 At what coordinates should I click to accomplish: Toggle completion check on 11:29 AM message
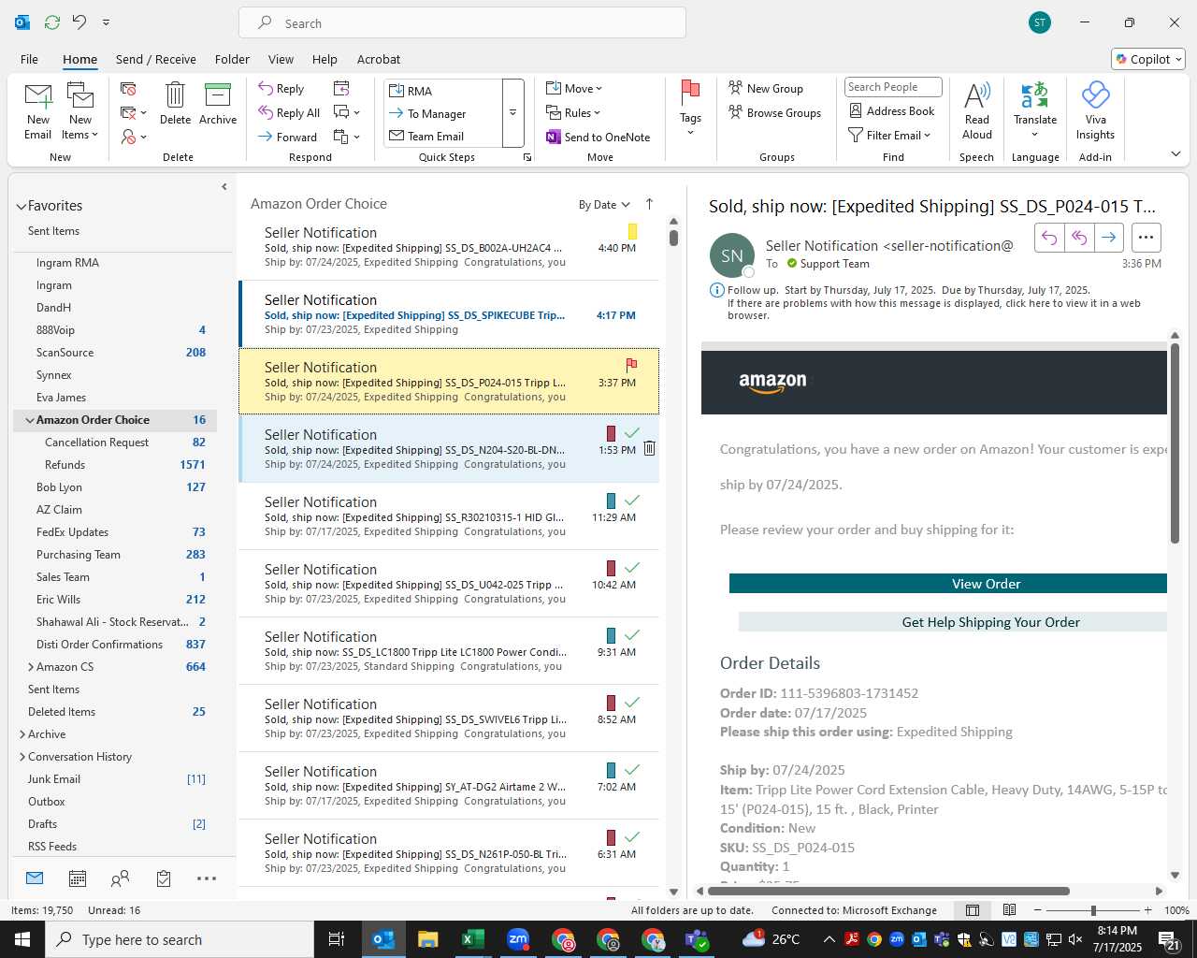click(x=632, y=501)
